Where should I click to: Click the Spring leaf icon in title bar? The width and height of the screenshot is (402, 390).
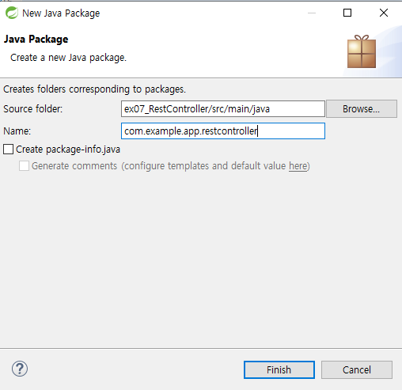(x=12, y=13)
